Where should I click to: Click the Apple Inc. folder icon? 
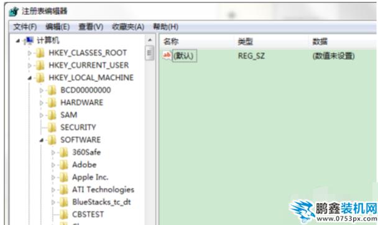point(64,178)
